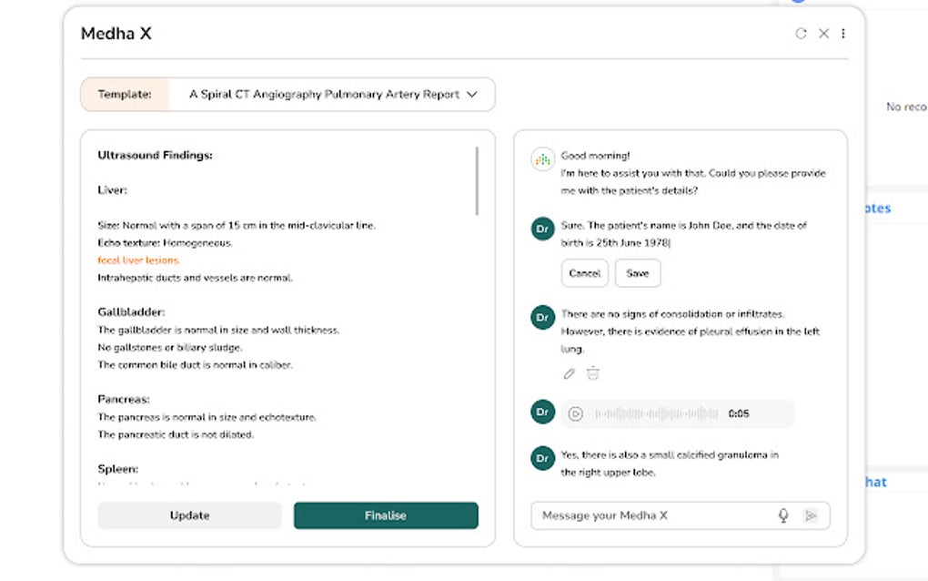The image size is (928, 581).
Task: Click the refresh icon in Medha X header
Action: point(801,34)
